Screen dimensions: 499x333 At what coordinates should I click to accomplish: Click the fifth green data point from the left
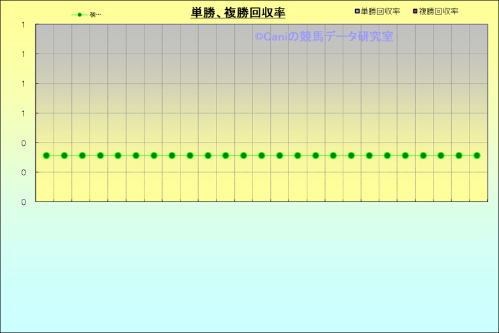118,156
